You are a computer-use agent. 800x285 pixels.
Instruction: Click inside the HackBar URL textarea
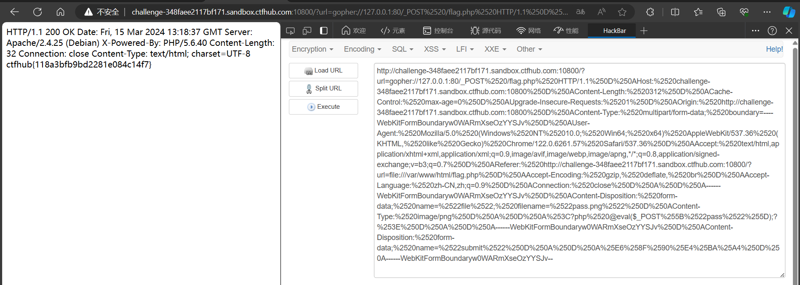579,170
